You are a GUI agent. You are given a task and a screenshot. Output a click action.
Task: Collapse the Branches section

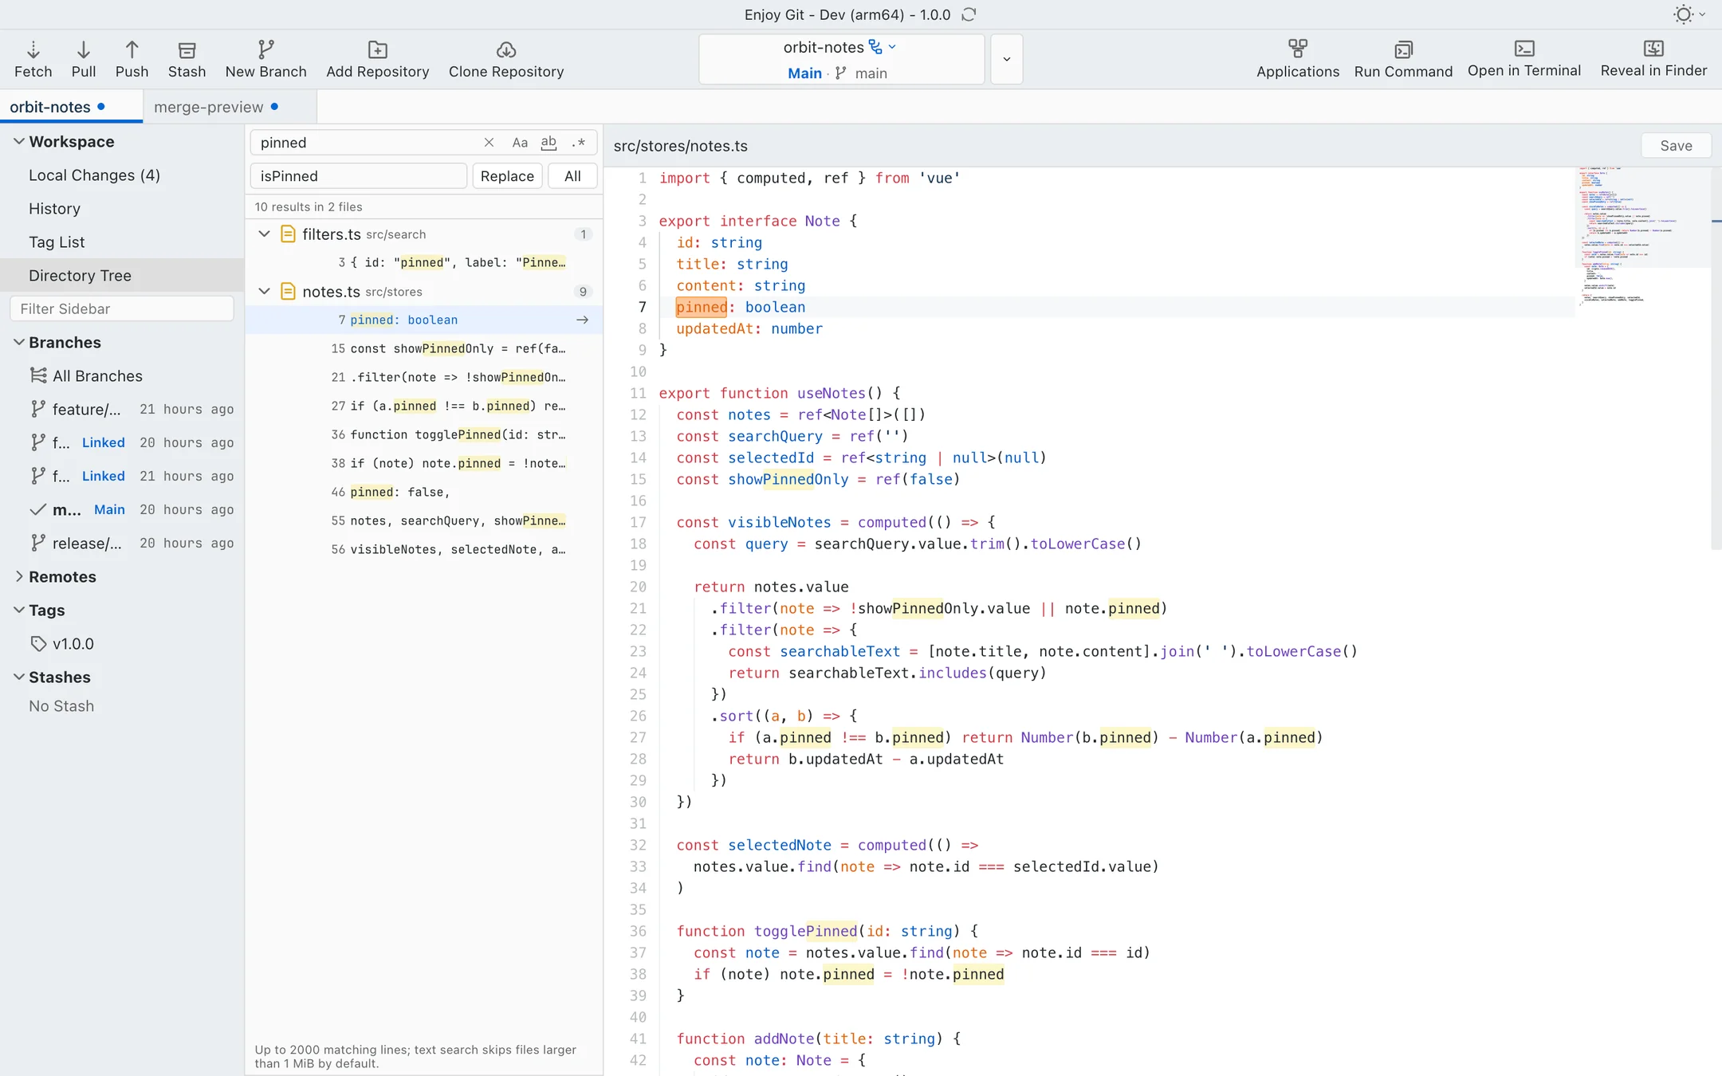[x=18, y=342]
